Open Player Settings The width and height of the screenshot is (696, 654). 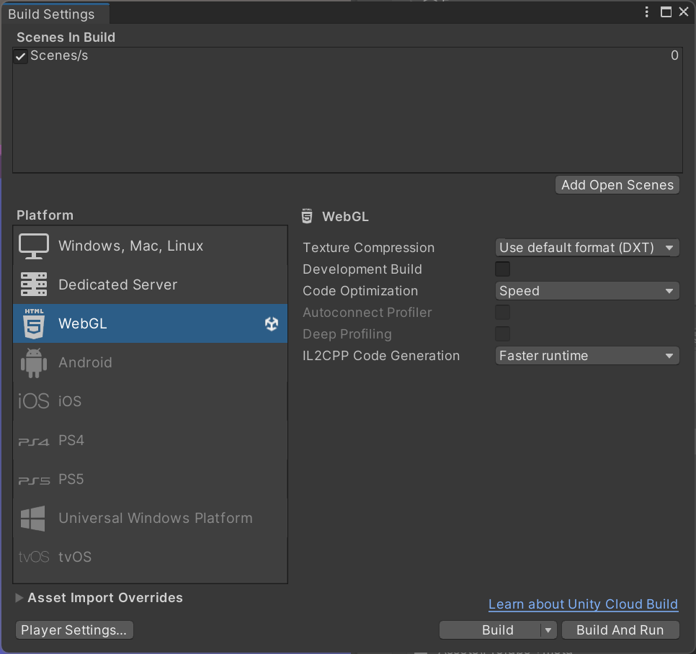tap(74, 630)
